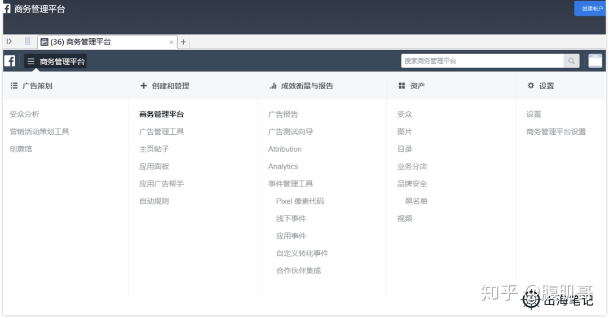Open Pixel 像素代码
The width and height of the screenshot is (609, 318).
(x=300, y=201)
